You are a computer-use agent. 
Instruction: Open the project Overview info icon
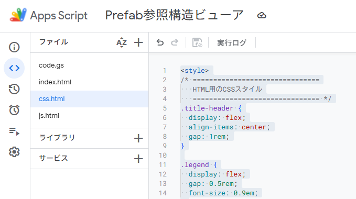[x=14, y=47]
